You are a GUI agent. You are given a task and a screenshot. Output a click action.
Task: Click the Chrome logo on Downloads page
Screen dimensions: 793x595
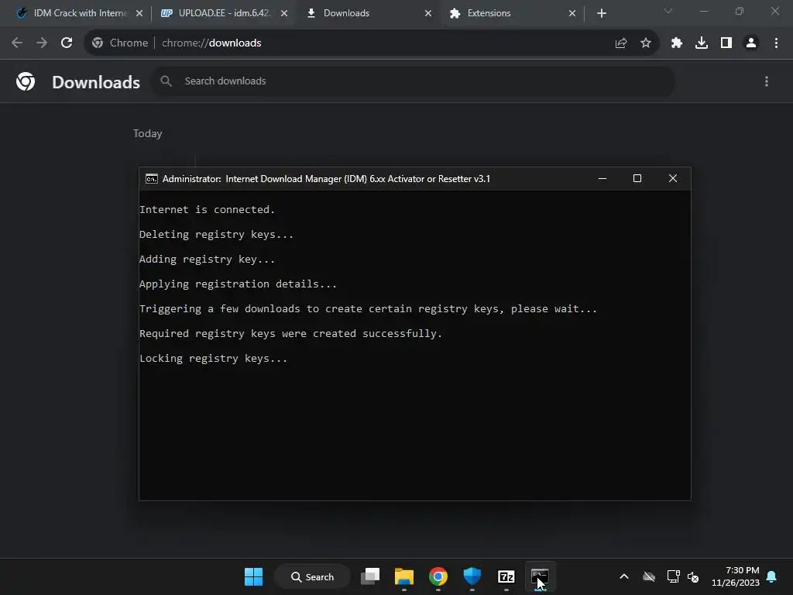coord(26,81)
